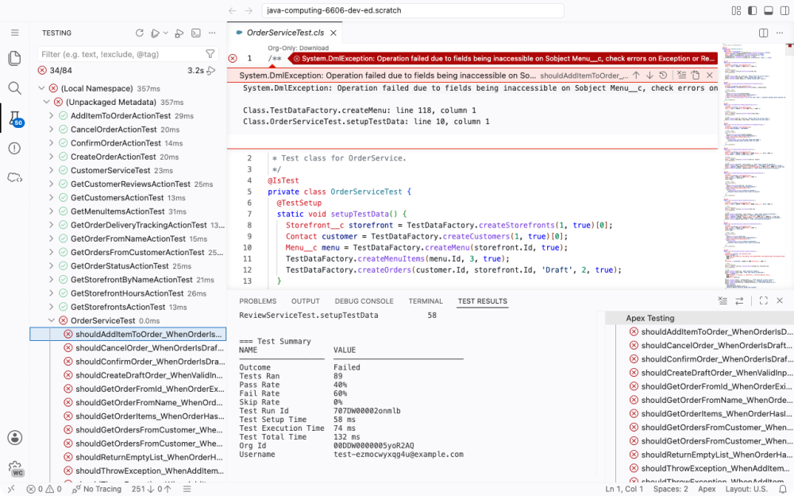
Task: Switch to the PROBLEMS panel tab
Action: tap(258, 301)
